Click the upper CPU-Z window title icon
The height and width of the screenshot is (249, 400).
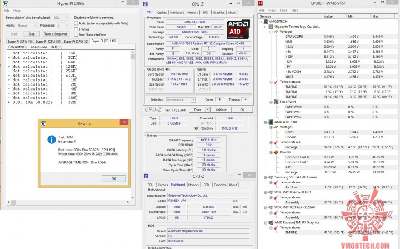pos(146,3)
